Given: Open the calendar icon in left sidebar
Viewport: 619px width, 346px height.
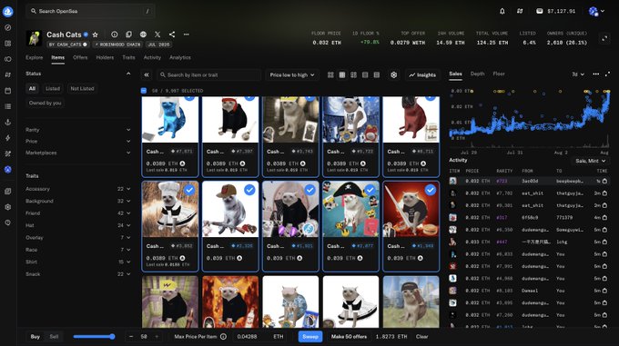Looking at the screenshot, I should tap(8, 91).
